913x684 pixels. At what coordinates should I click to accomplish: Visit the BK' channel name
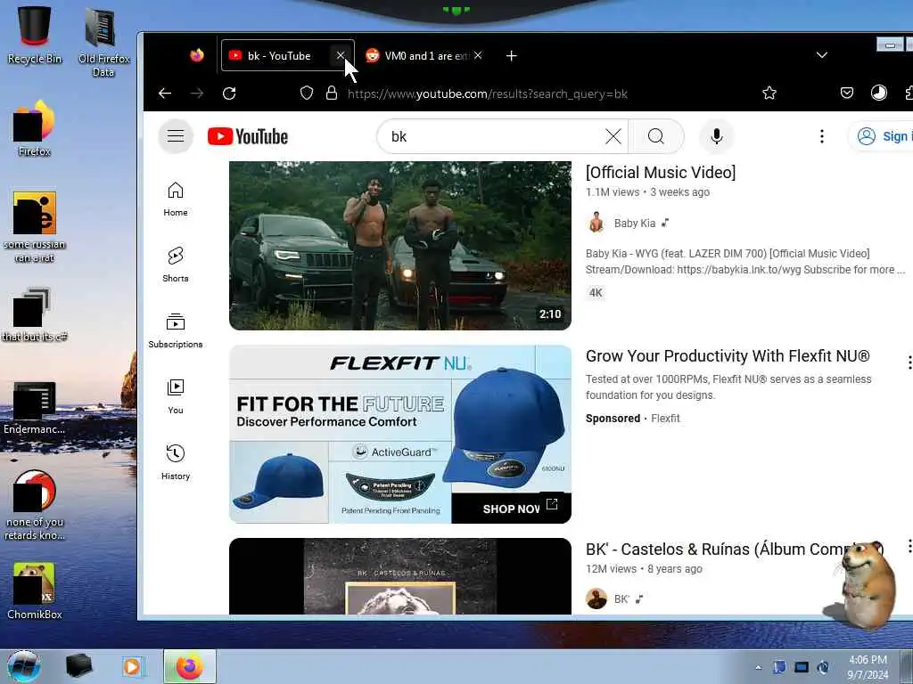pos(621,599)
